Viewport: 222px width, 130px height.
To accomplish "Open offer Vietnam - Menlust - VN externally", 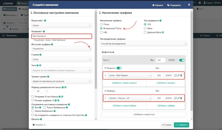I will 175,98.
